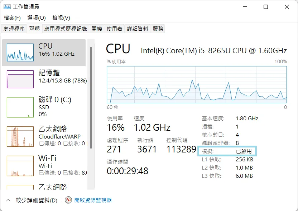Viewport: 298px width, 211px height.
Task: Select the CloudflareWARP 乙太網路 graph
Action: click(20, 137)
